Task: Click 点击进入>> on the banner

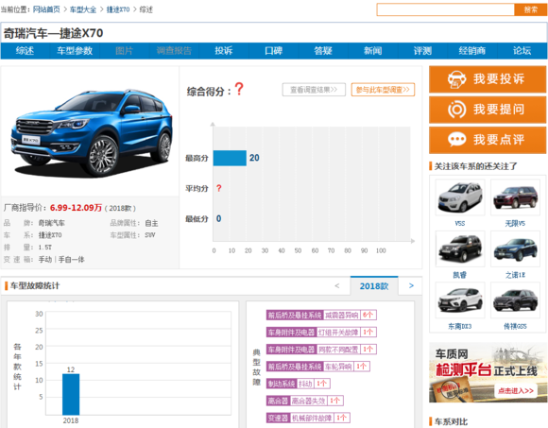Action: point(516,390)
